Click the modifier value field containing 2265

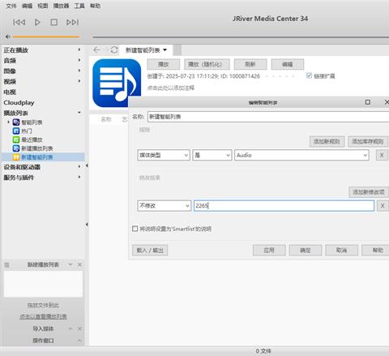pyautogui.click(x=284, y=206)
